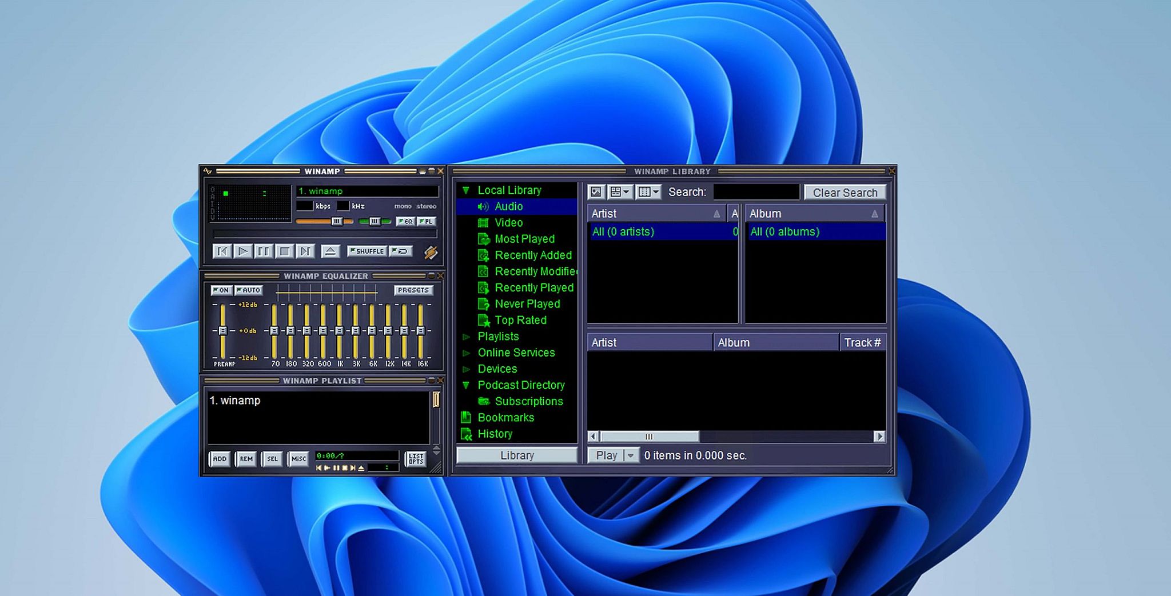This screenshot has width=1171, height=596.
Task: Click the mini Eject button in the playlist
Action: (361, 468)
